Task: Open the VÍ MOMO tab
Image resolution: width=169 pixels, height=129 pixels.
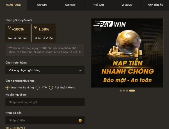Action: 127,5
